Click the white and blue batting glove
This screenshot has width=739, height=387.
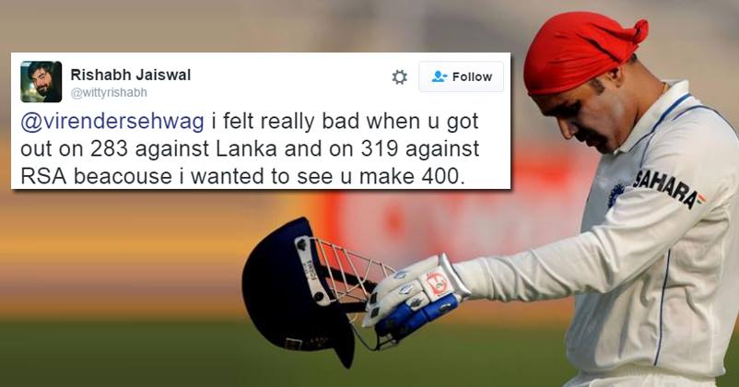tap(415, 295)
